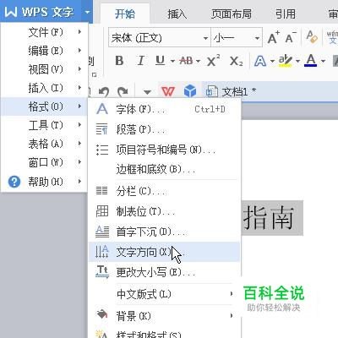Click the blue cube icon

pyautogui.click(x=190, y=91)
